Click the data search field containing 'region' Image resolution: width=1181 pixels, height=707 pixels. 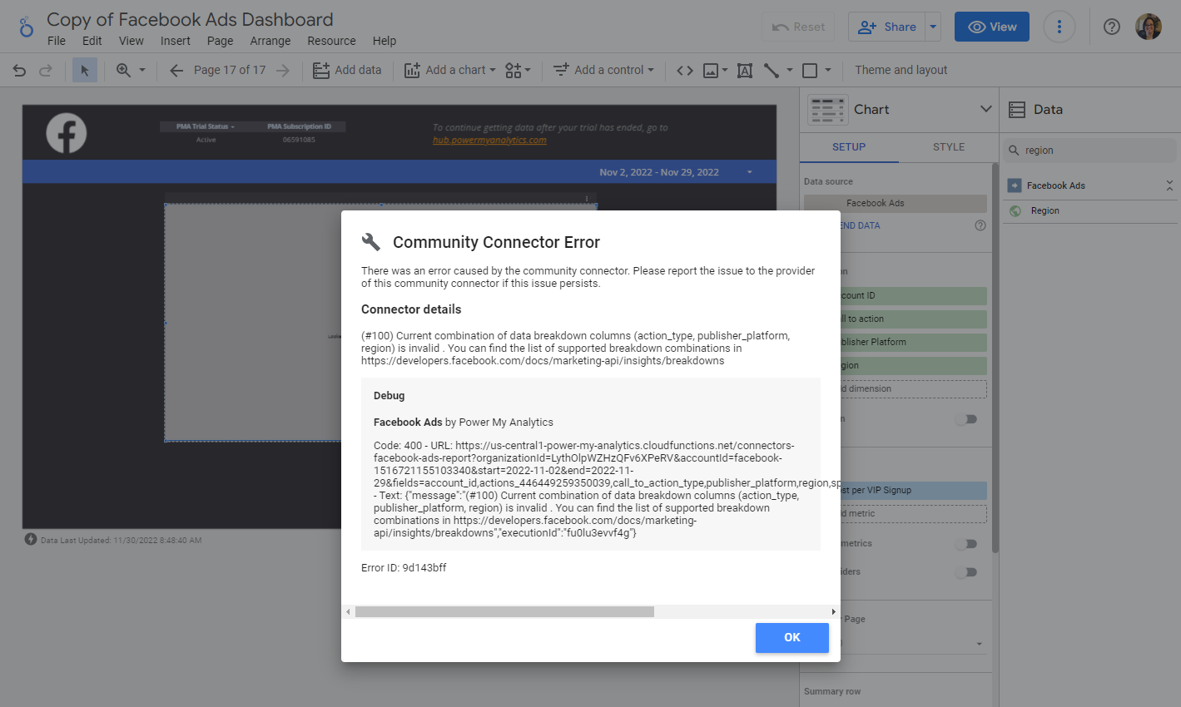tap(1090, 151)
